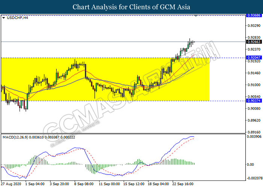Viewport: 263px width, 188px height.
Task: Click the 0.91000 price axis label
Action: pos(254,85)
